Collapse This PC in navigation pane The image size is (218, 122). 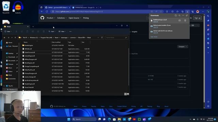pyautogui.click(x=4, y=86)
